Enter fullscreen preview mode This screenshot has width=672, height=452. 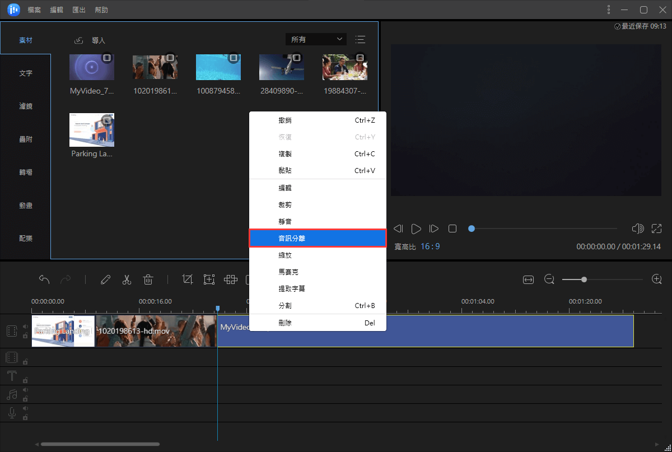click(x=656, y=229)
